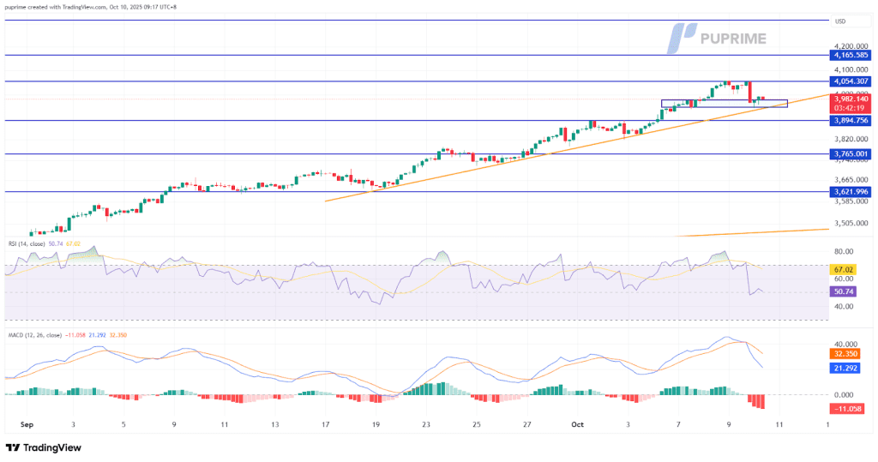The width and height of the screenshot is (878, 462).
Task: Select the purple rectangle drawn on the chart
Action: [724, 104]
